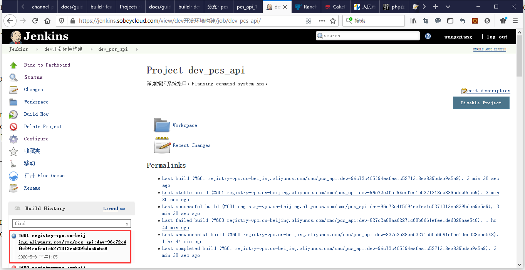Open the Firefox Library icon

(x=413, y=21)
